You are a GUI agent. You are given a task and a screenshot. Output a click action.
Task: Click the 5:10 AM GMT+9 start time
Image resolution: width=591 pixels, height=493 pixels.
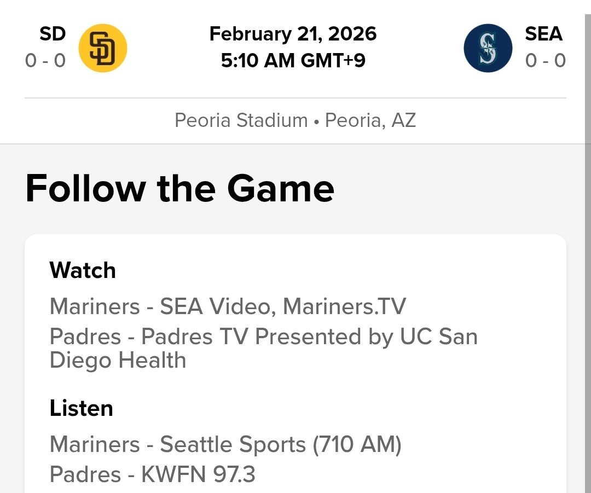(293, 60)
